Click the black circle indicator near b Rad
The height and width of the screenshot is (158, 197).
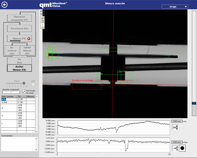[182, 148]
